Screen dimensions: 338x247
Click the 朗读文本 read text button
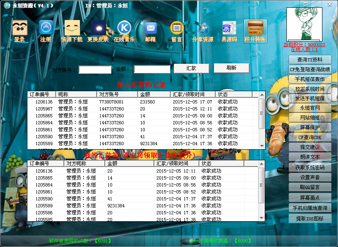(x=310, y=157)
